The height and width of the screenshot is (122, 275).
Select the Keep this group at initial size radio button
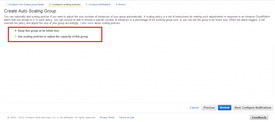(x=16, y=31)
